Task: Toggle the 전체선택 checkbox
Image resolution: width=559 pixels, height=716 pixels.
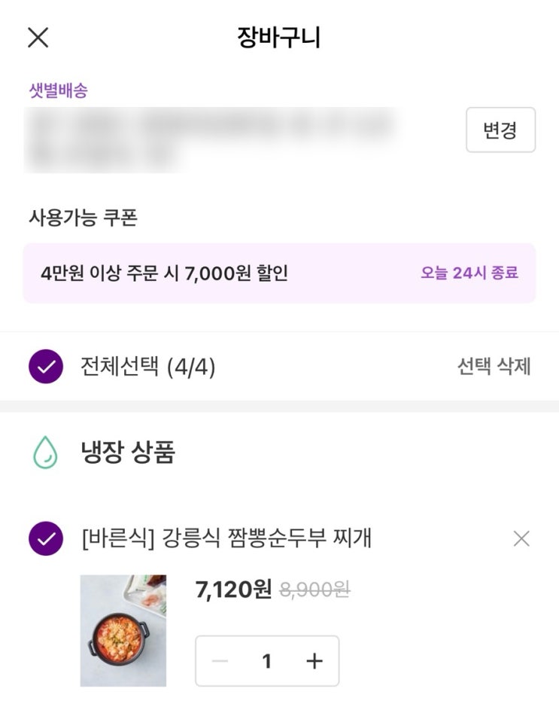Action: [x=46, y=367]
